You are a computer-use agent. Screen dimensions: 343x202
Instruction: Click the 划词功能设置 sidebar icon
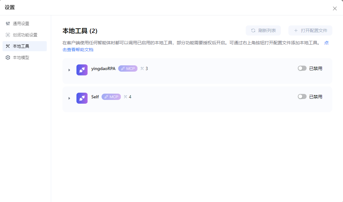[8, 35]
